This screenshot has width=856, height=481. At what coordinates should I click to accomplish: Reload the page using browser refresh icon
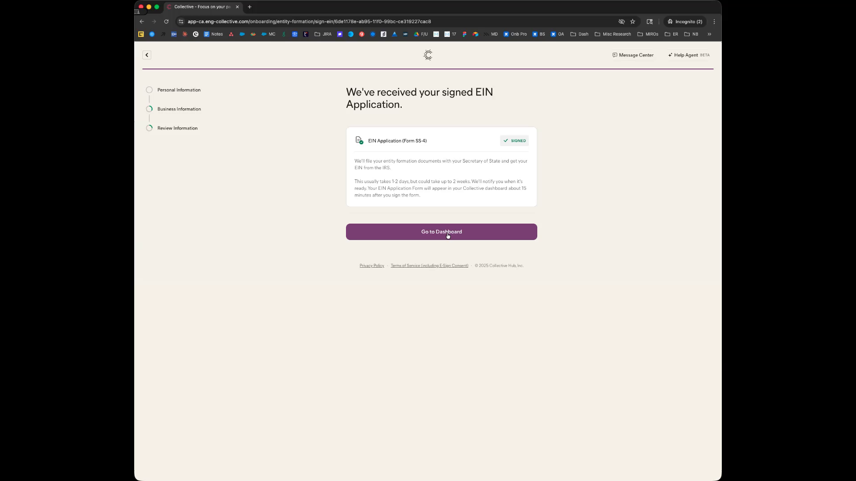pos(166,21)
